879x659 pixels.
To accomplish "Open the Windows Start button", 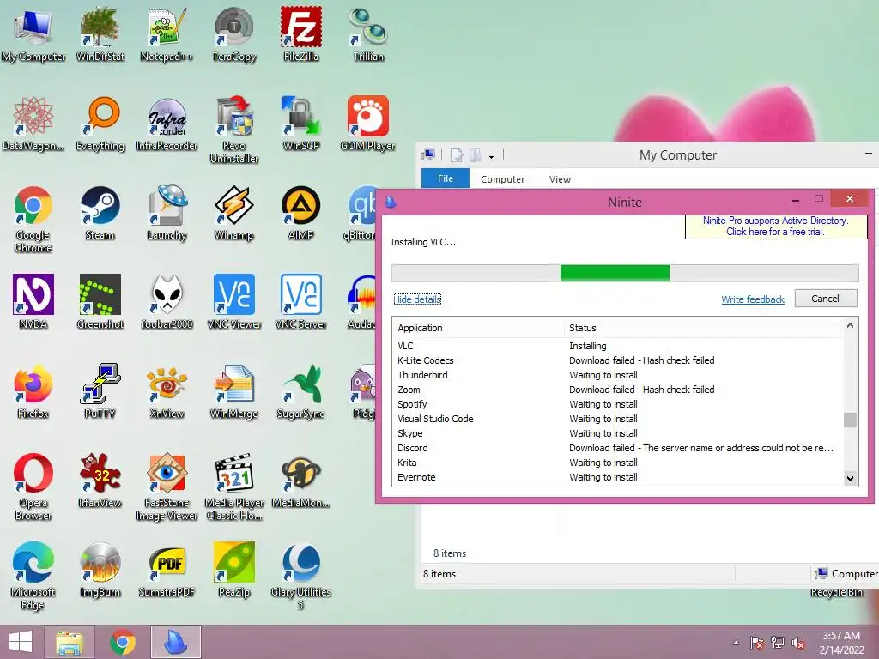I will (x=21, y=642).
